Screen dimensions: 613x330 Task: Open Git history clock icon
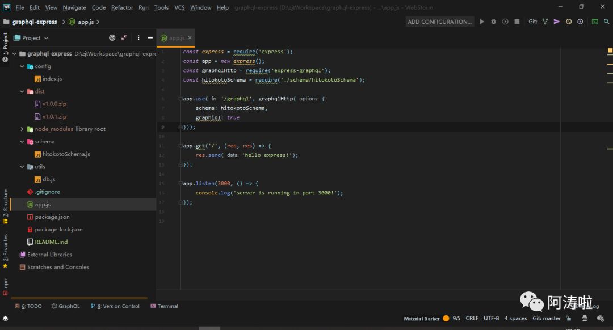[568, 22]
